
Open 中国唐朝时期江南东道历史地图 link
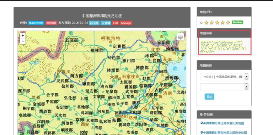pyautogui.click(x=222, y=123)
